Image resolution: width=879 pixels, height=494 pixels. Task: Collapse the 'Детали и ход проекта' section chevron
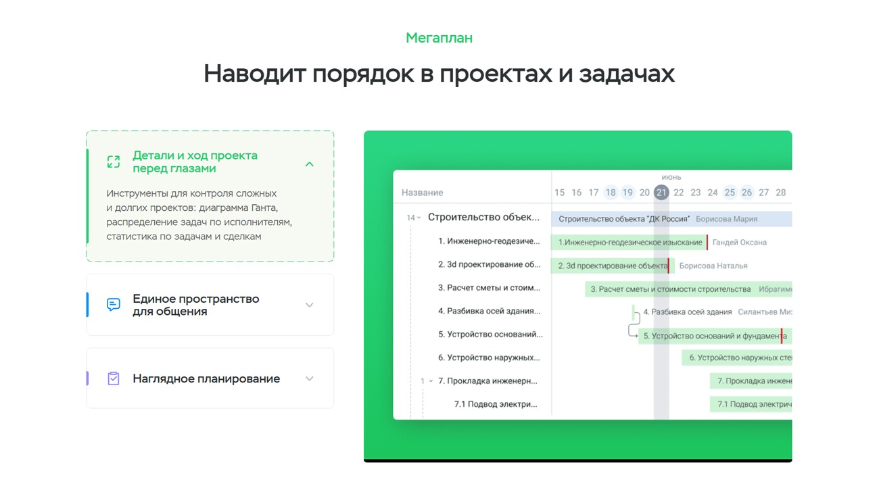click(x=309, y=164)
